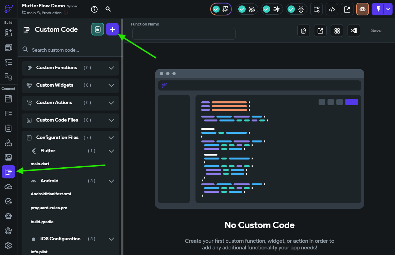Open the actions lightning status pill

(271, 9)
